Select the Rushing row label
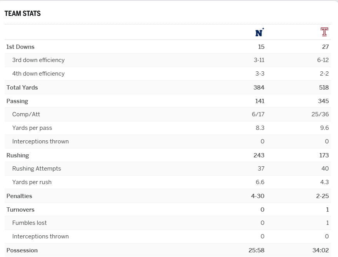 pyautogui.click(x=17, y=155)
